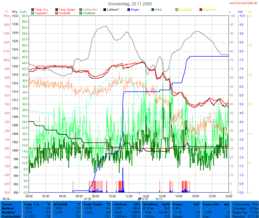Click the orange Windchill legend square
Image resolution: width=259 pixels, height=218 pixels.
coord(57,13)
